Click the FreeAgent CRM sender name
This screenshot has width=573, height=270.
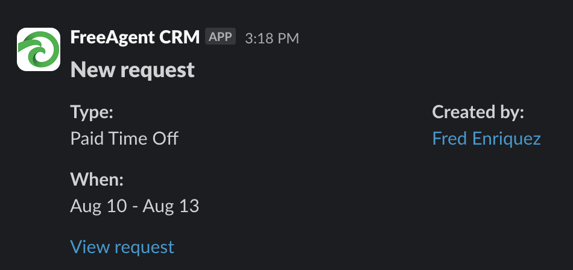click(x=135, y=37)
